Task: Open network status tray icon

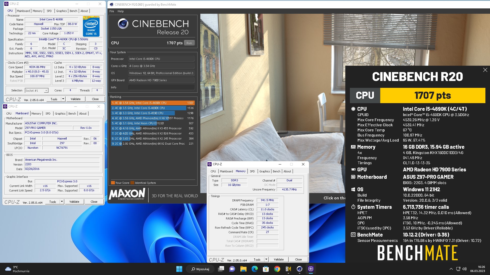Action: point(458,269)
